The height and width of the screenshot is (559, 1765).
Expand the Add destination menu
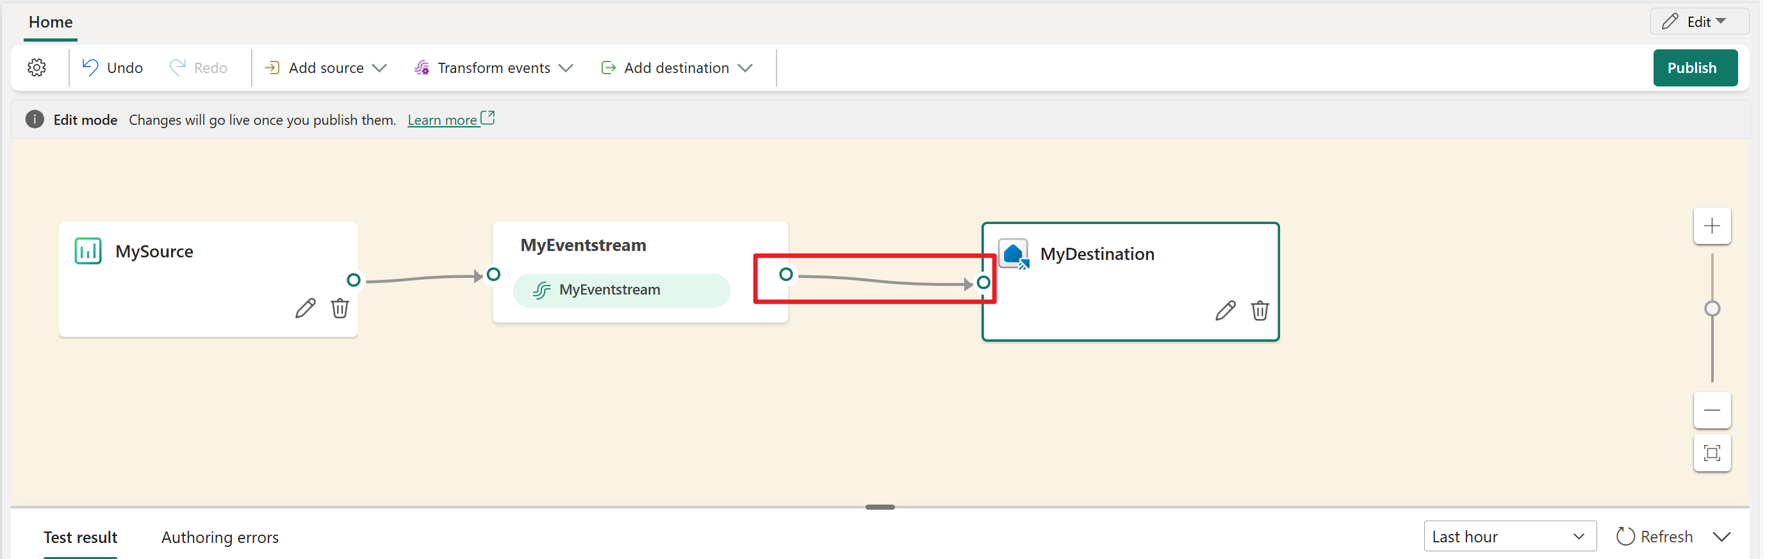click(x=677, y=68)
